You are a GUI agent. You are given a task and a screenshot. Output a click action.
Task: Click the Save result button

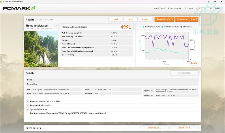point(130,19)
